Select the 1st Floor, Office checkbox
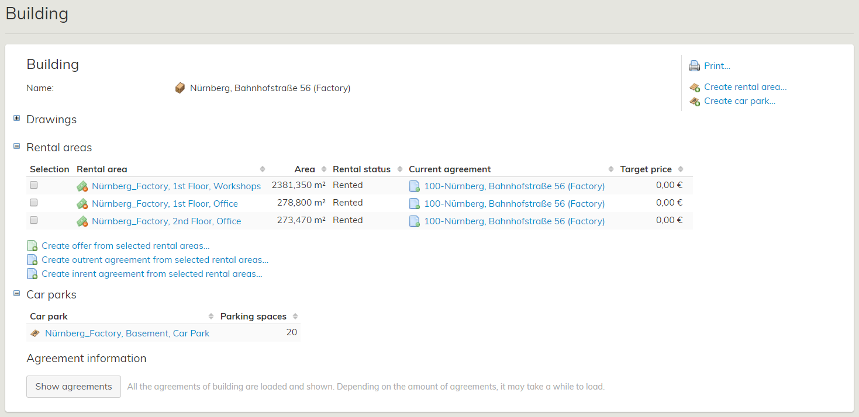The image size is (859, 417). [x=34, y=203]
